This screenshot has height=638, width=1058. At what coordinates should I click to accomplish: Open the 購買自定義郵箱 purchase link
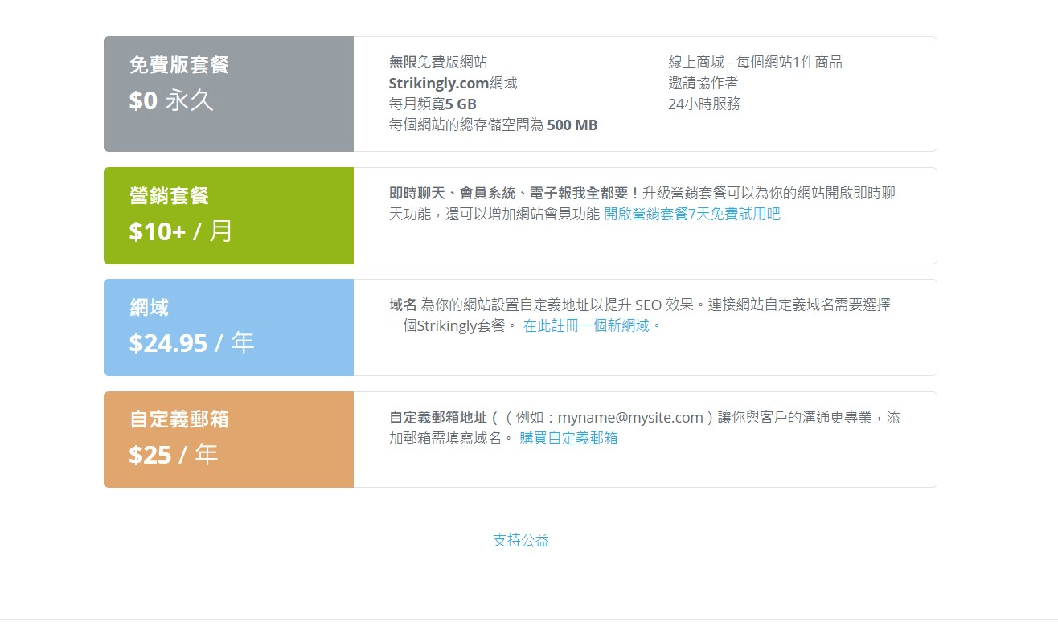568,438
